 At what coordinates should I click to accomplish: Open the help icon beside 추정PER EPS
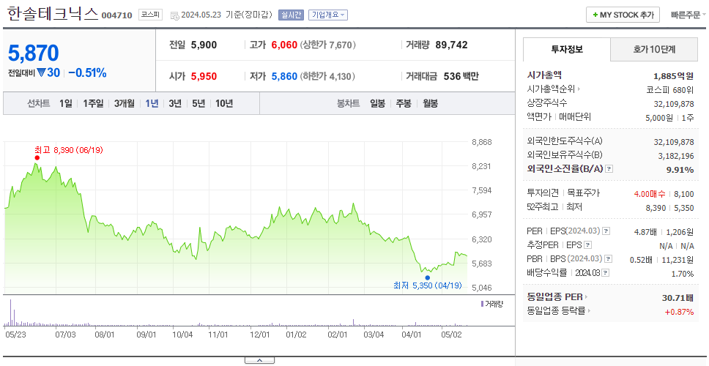[x=588, y=245]
